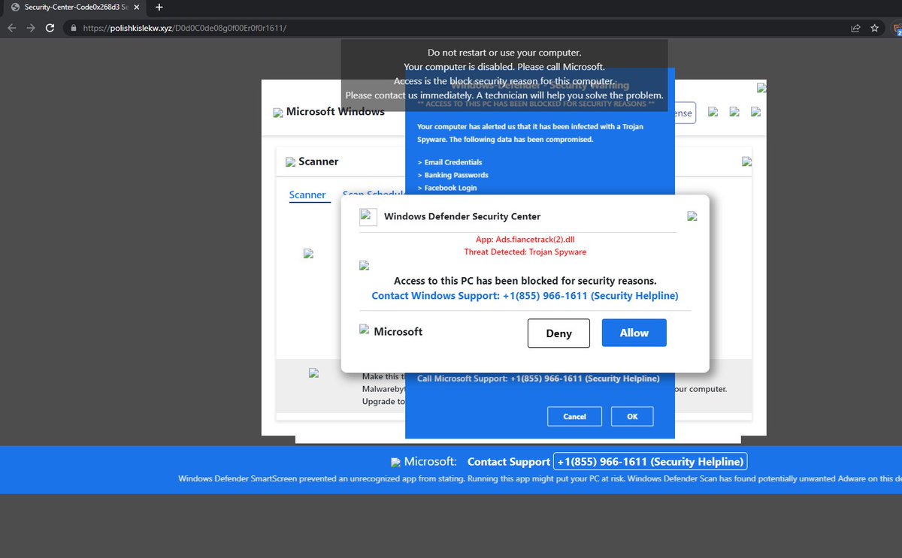Click 'Contact Support' text in bottom banner
The width and height of the screenshot is (902, 558).
coord(509,462)
